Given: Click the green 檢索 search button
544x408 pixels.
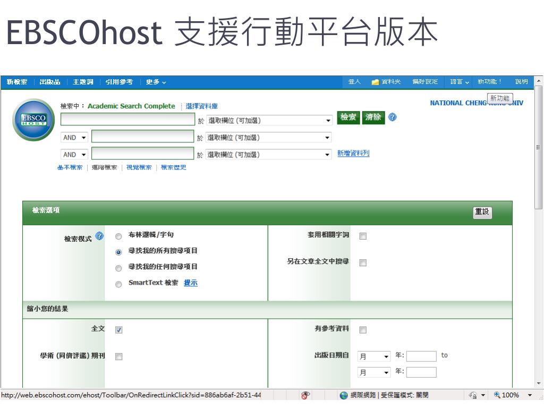Looking at the screenshot, I should point(348,117).
